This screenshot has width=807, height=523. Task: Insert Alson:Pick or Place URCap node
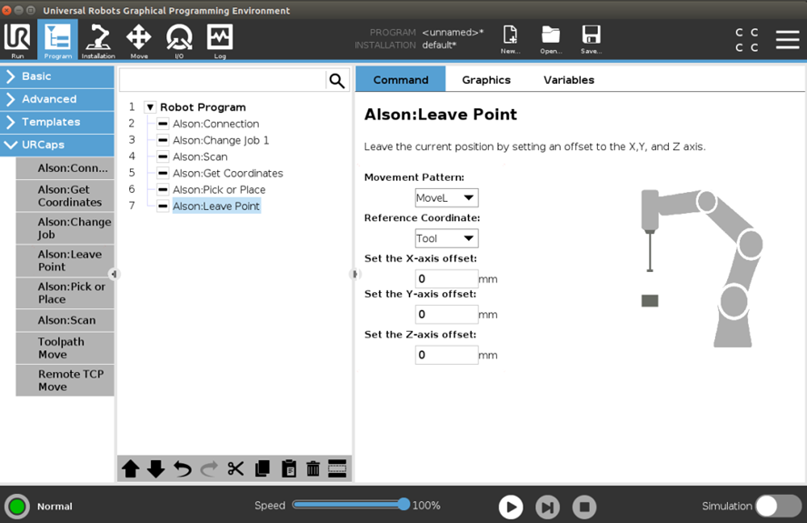pyautogui.click(x=65, y=293)
